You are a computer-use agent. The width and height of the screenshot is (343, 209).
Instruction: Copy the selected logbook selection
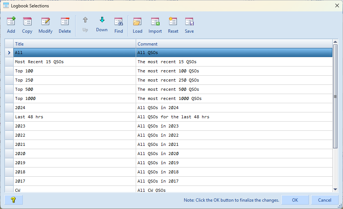click(x=27, y=25)
